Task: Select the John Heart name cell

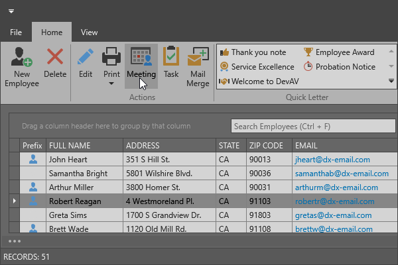Action: tap(84, 160)
